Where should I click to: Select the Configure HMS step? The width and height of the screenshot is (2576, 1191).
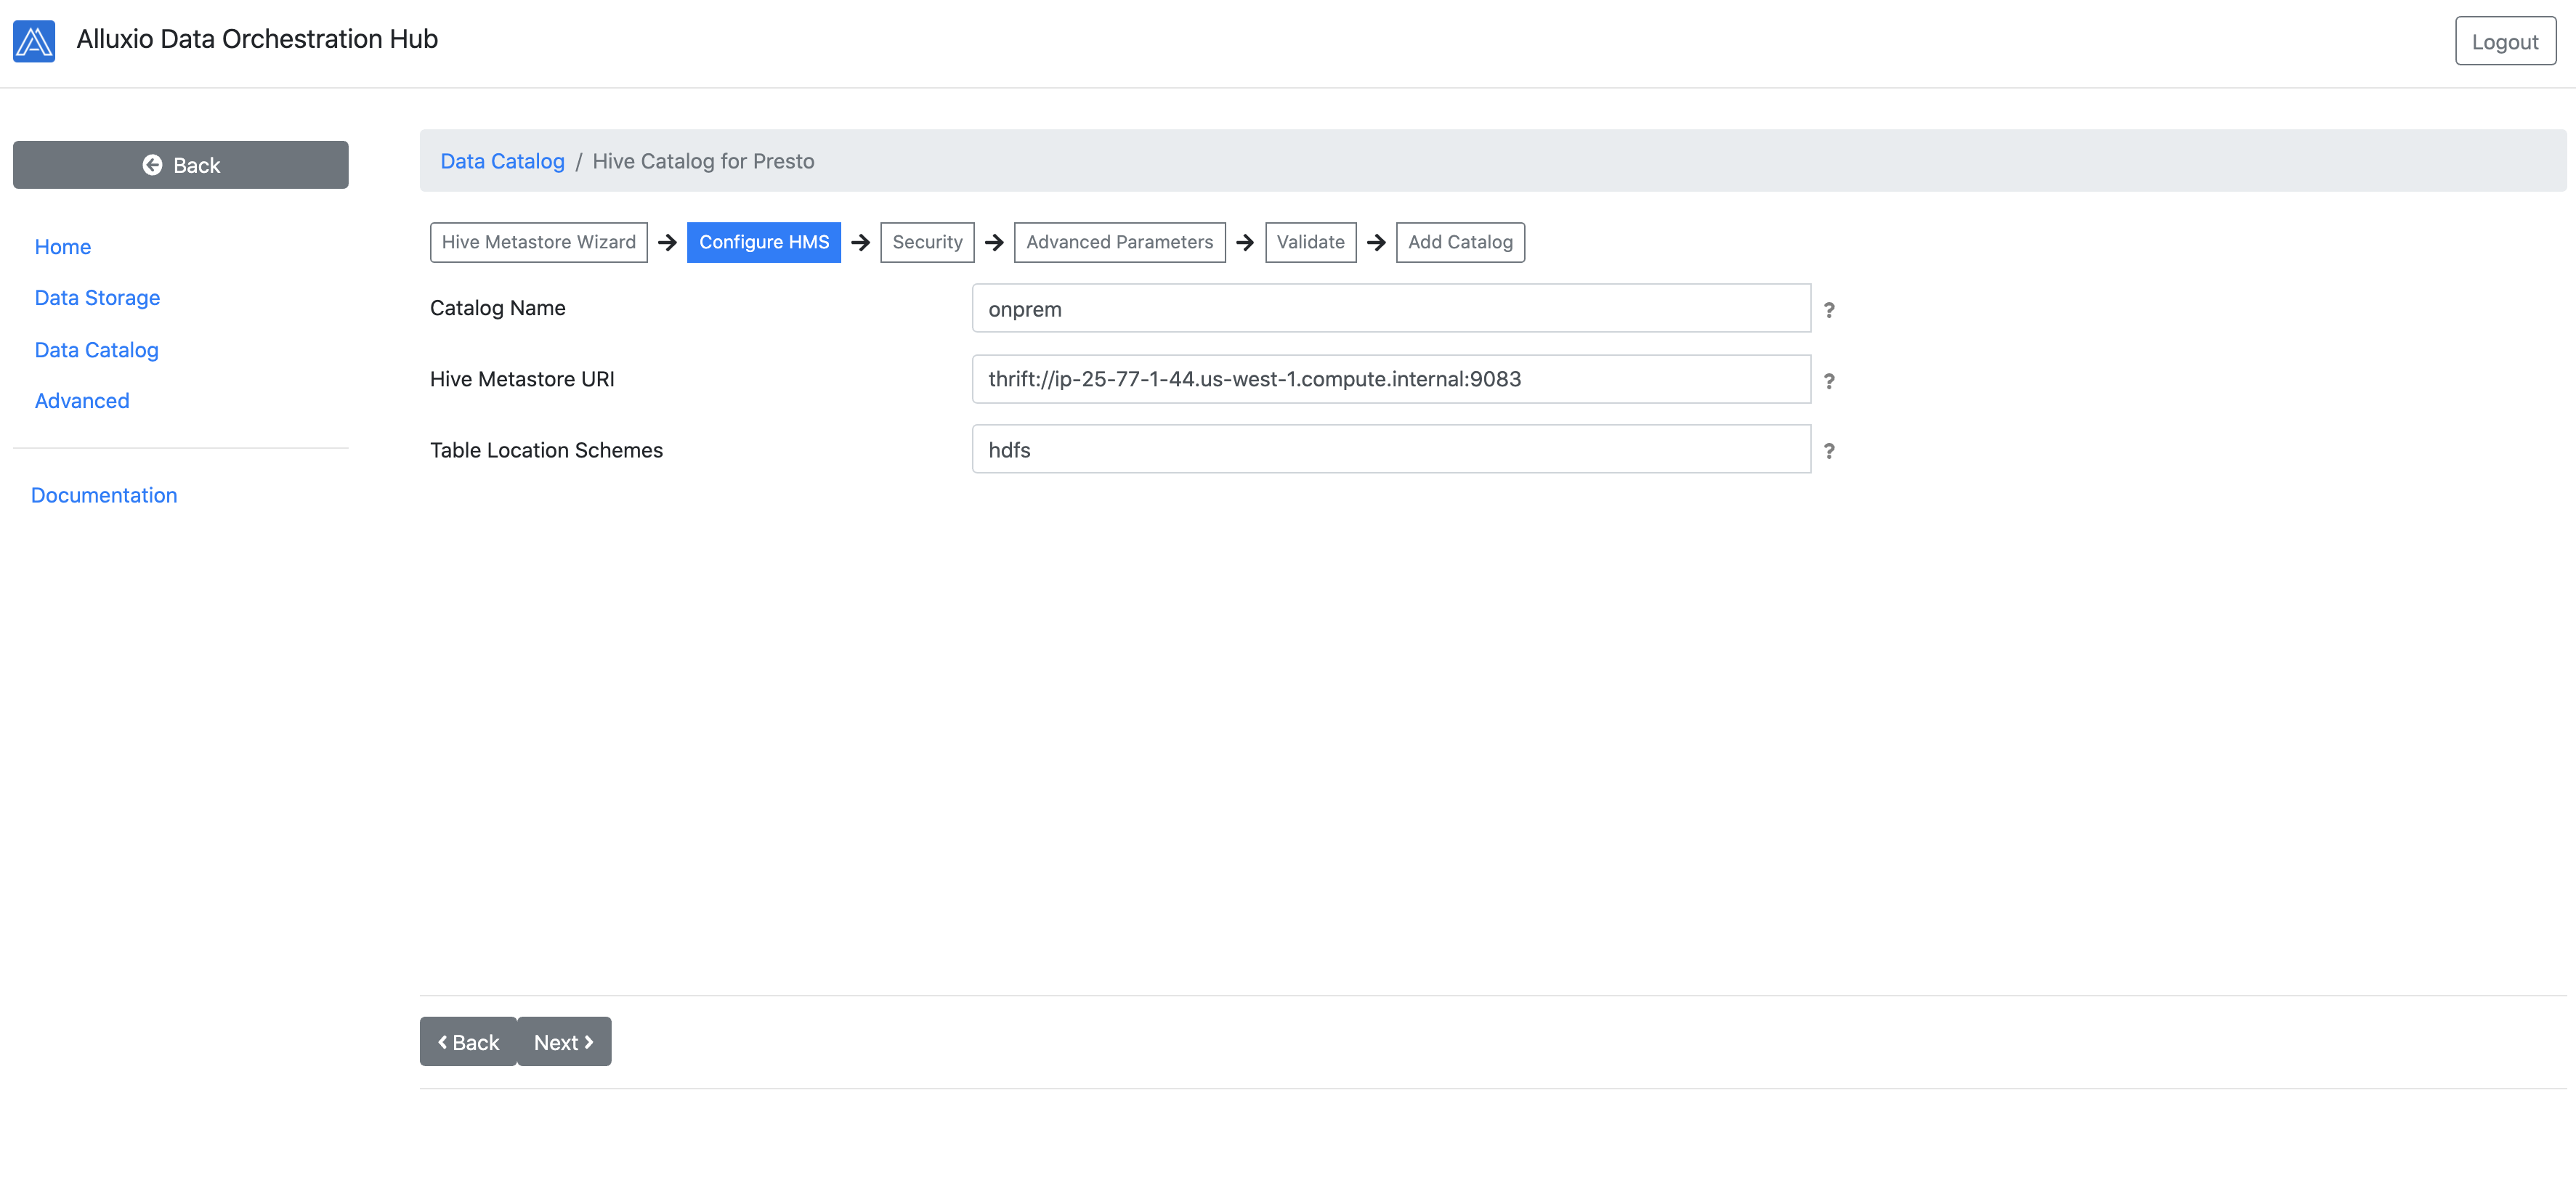point(764,242)
